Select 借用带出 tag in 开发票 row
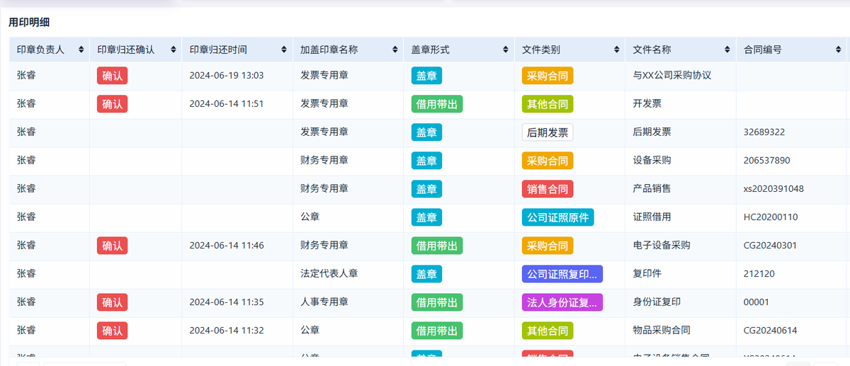850x366 pixels. (436, 104)
